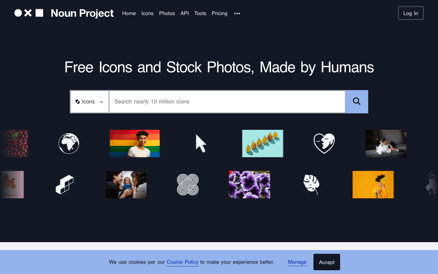Viewport: 438px width, 274px height.
Task: Open the purple petunias photo
Action: (249, 185)
